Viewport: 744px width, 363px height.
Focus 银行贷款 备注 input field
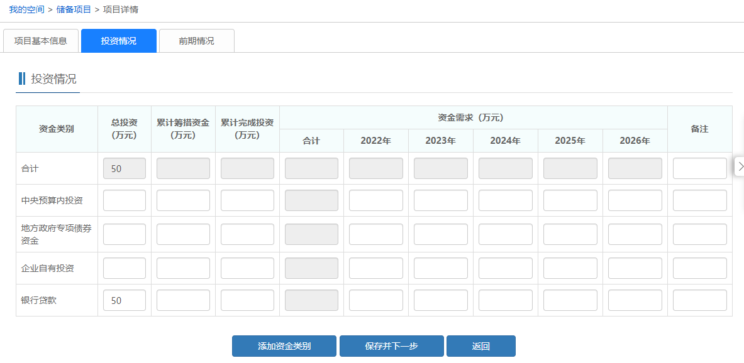click(x=699, y=300)
